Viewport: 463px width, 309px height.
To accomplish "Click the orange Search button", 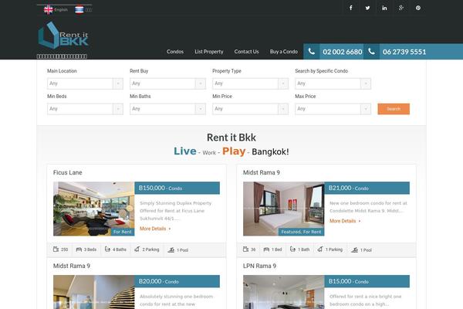I will click(394, 109).
